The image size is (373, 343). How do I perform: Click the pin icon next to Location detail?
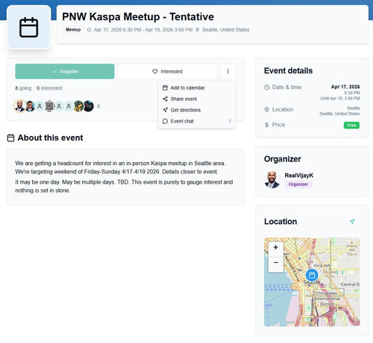(267, 110)
